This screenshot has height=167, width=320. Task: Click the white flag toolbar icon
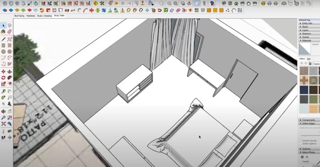point(61,10)
